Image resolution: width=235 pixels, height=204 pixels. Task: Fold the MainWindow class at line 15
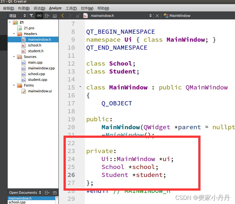click(80, 87)
